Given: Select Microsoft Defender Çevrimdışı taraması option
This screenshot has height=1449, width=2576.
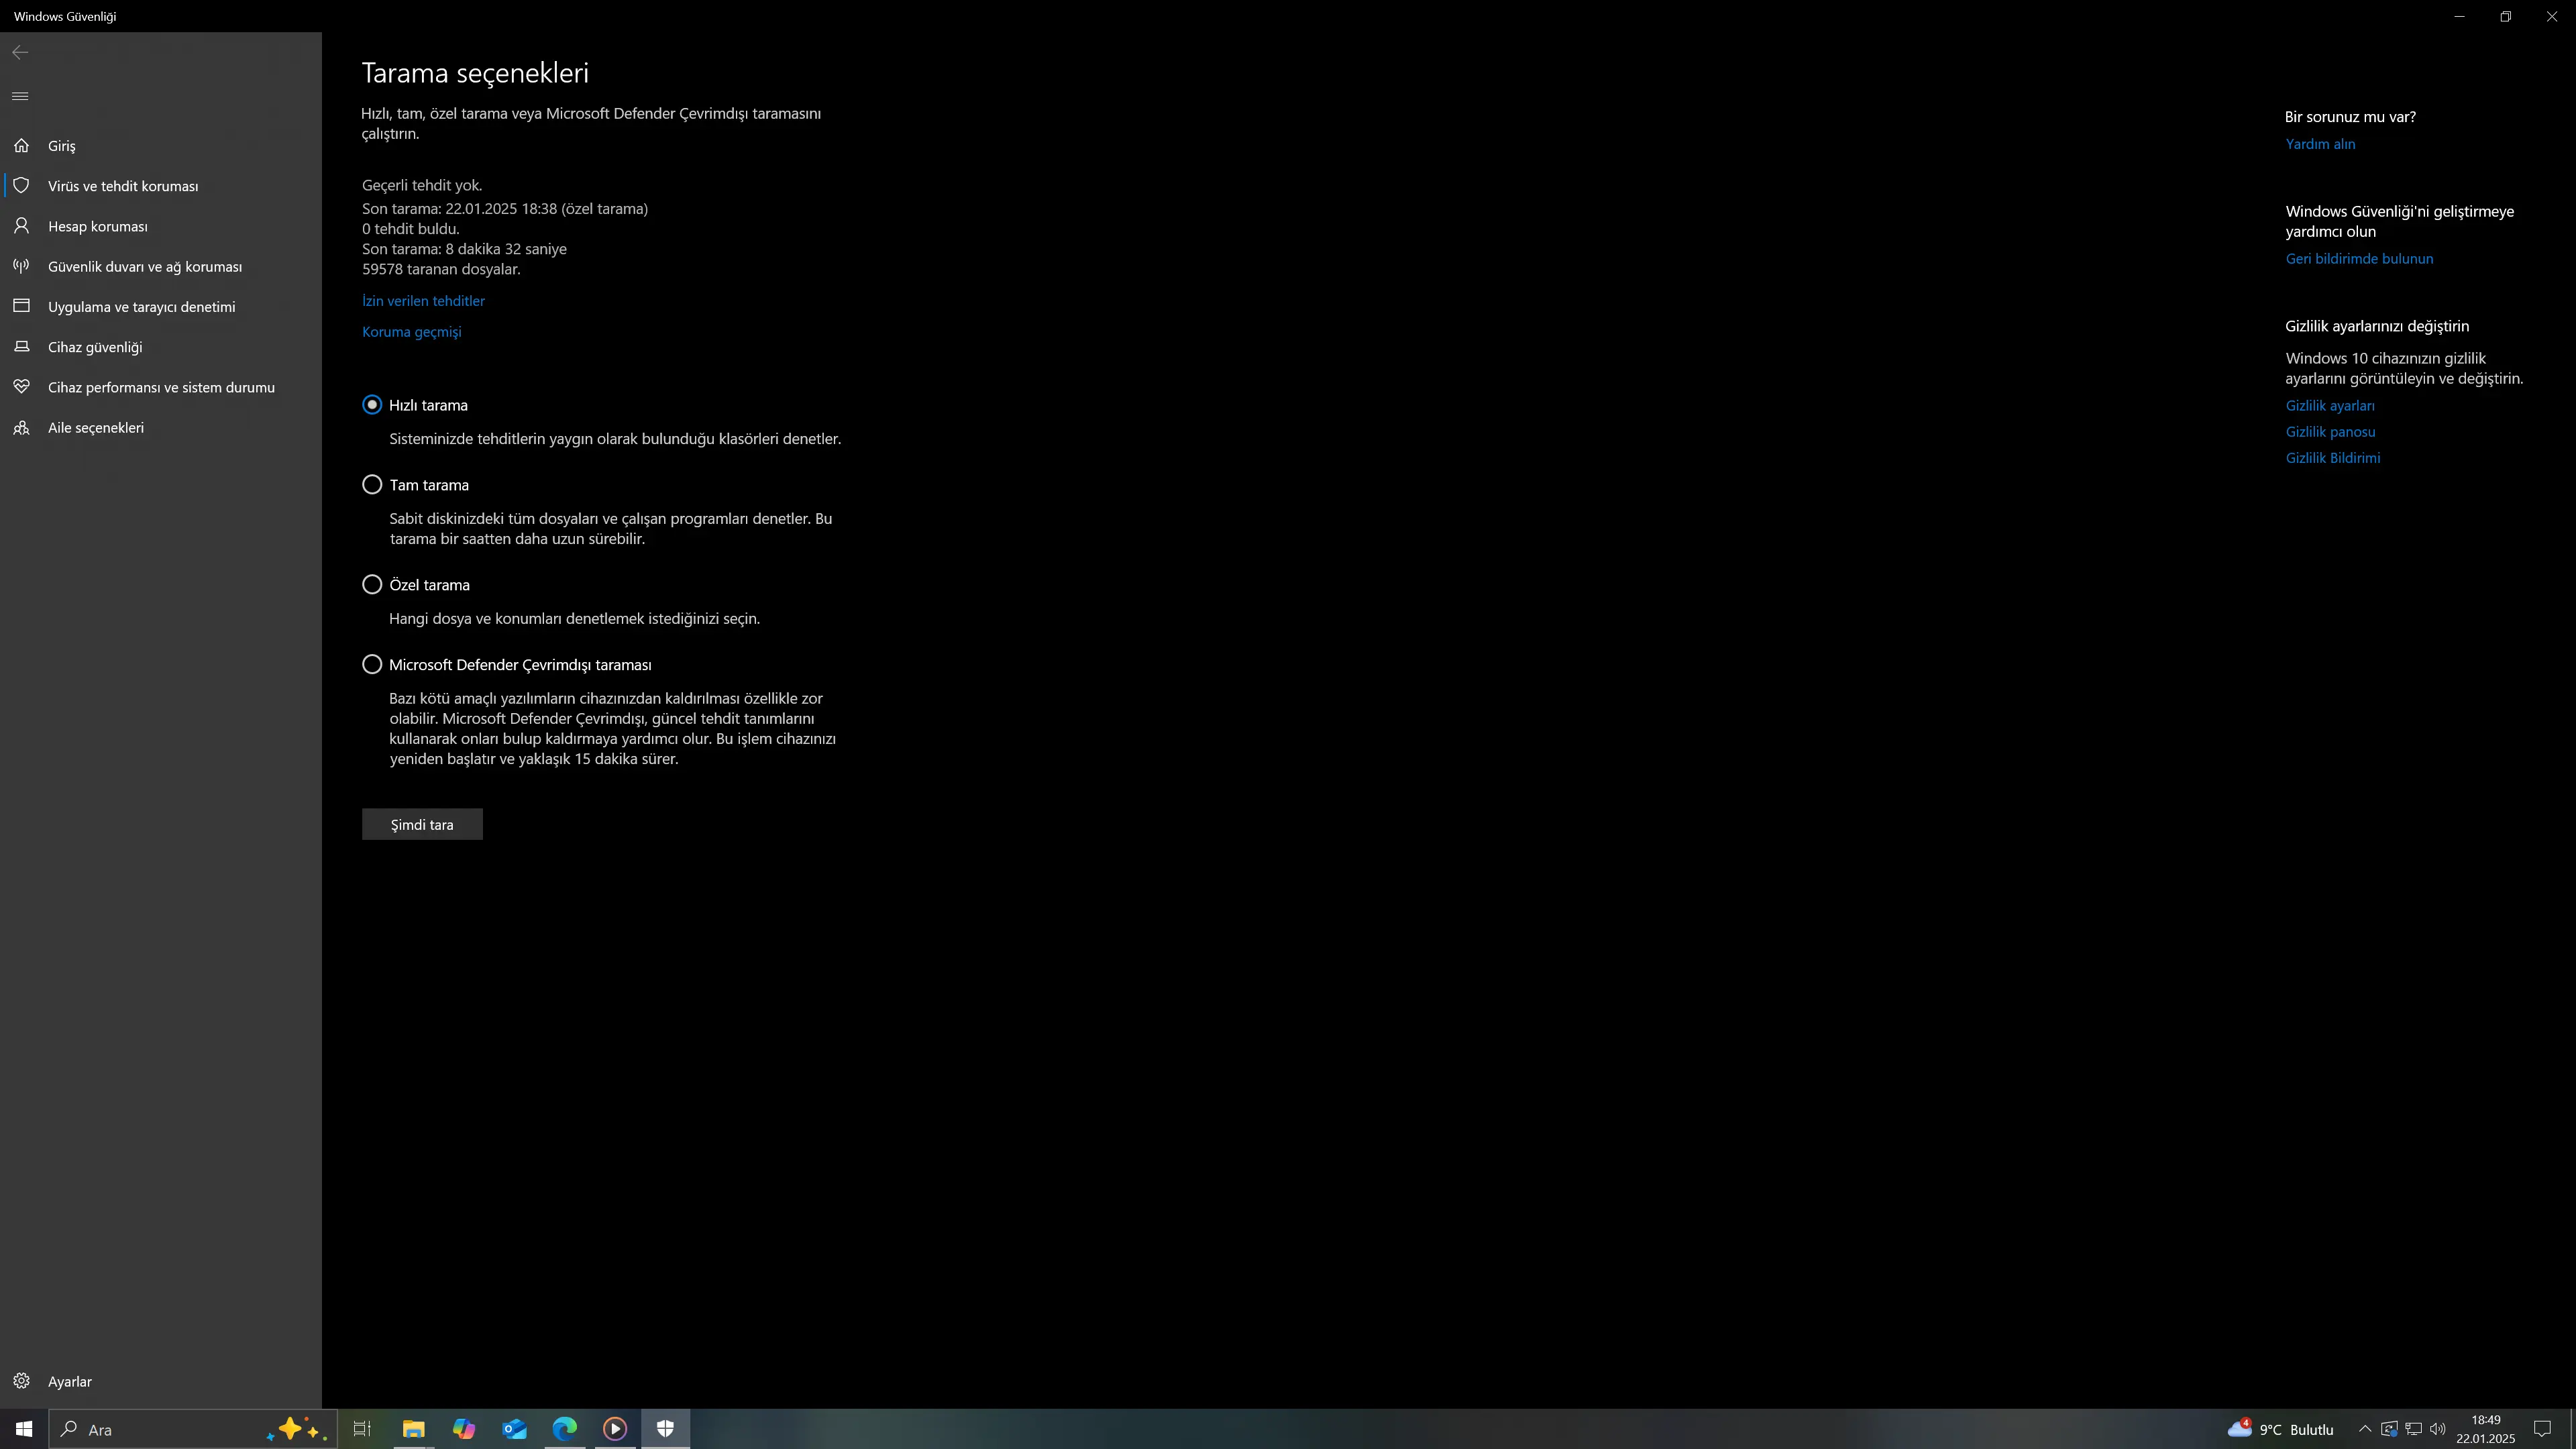Looking at the screenshot, I should pyautogui.click(x=372, y=665).
